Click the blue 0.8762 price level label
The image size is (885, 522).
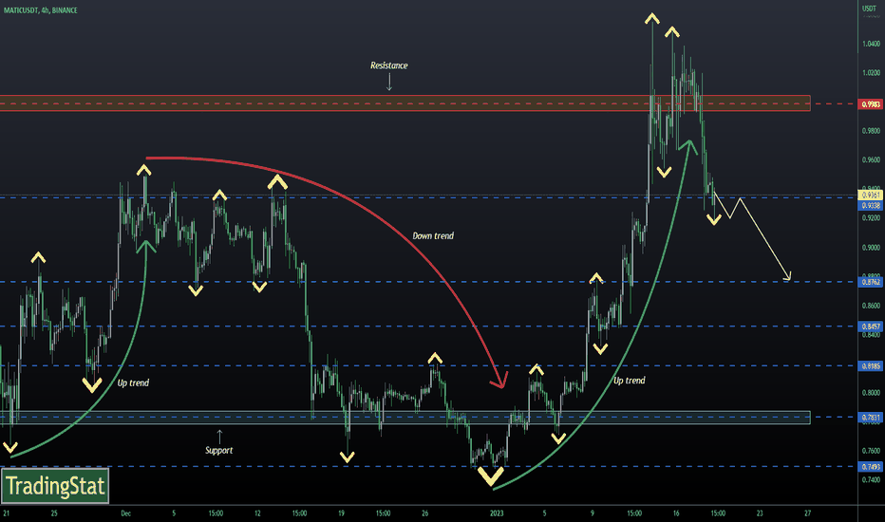[x=871, y=282]
